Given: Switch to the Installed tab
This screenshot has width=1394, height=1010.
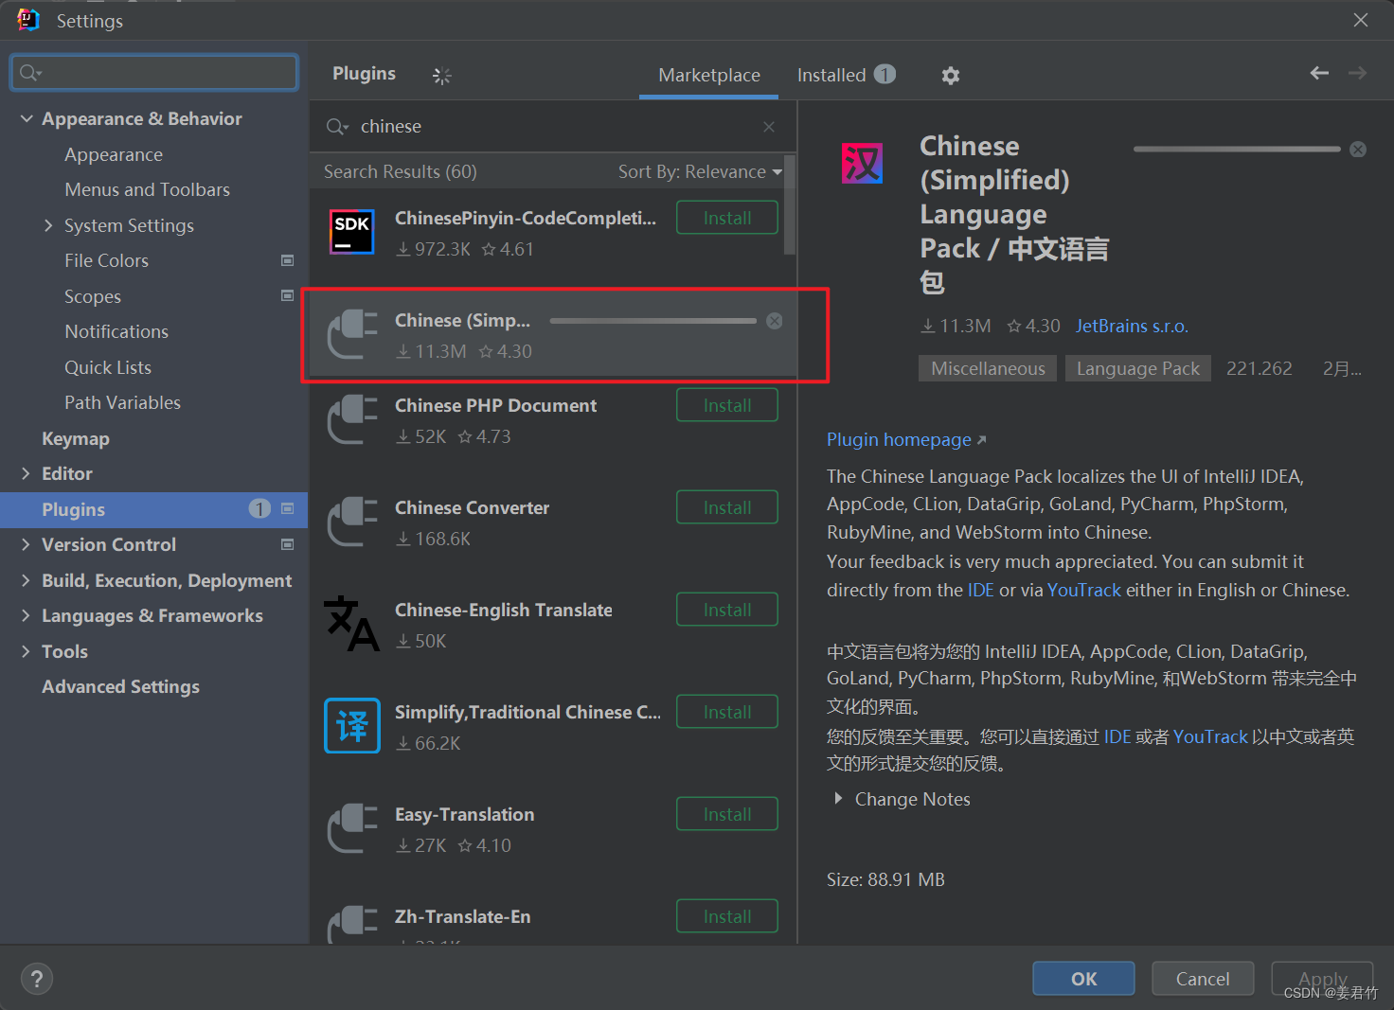Looking at the screenshot, I should [x=846, y=75].
